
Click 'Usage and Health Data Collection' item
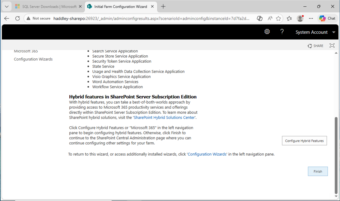[x=138, y=71]
